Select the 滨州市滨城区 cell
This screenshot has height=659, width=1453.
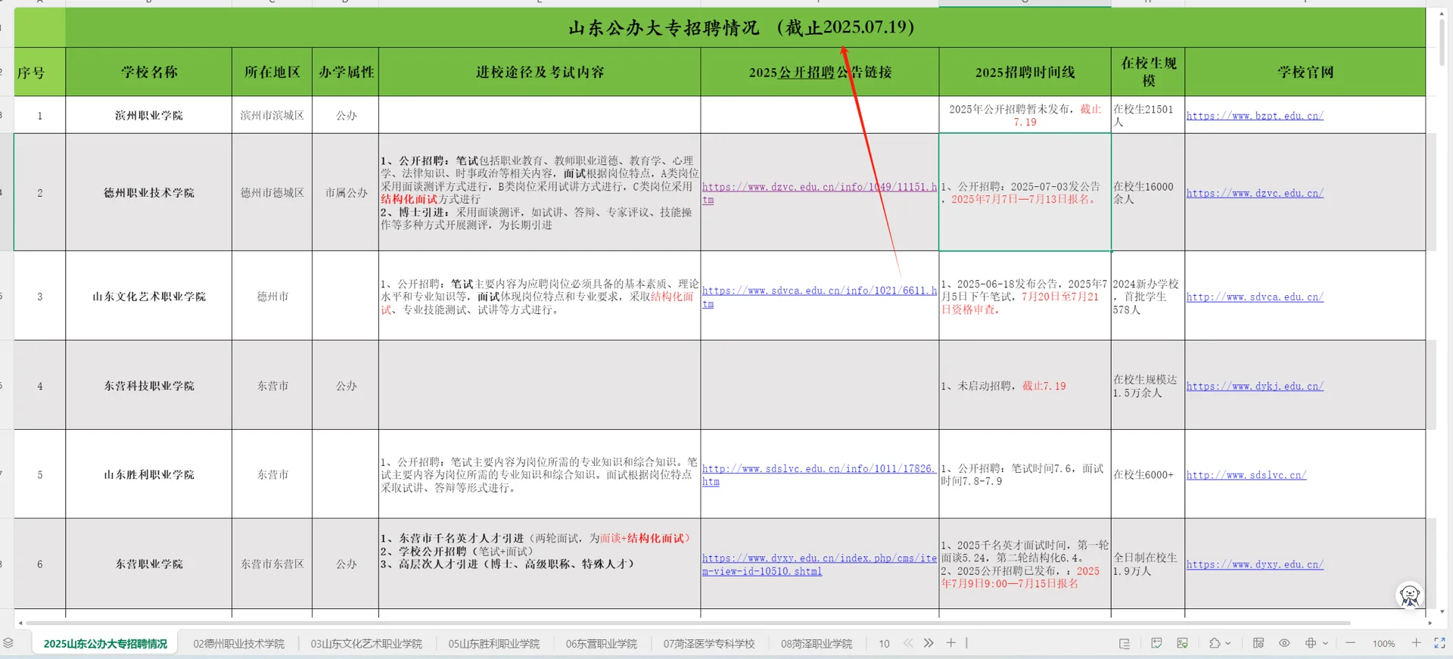(272, 115)
